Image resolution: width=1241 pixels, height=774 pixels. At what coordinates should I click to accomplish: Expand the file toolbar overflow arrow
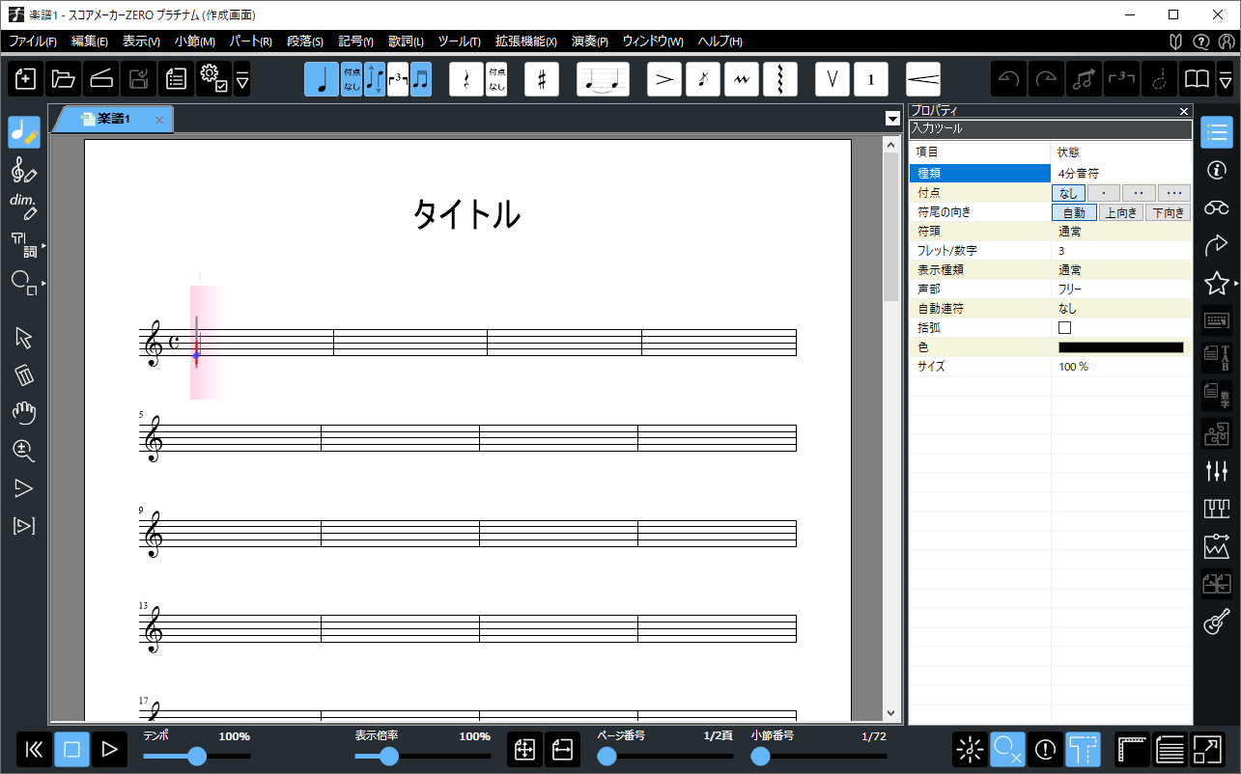tap(242, 79)
